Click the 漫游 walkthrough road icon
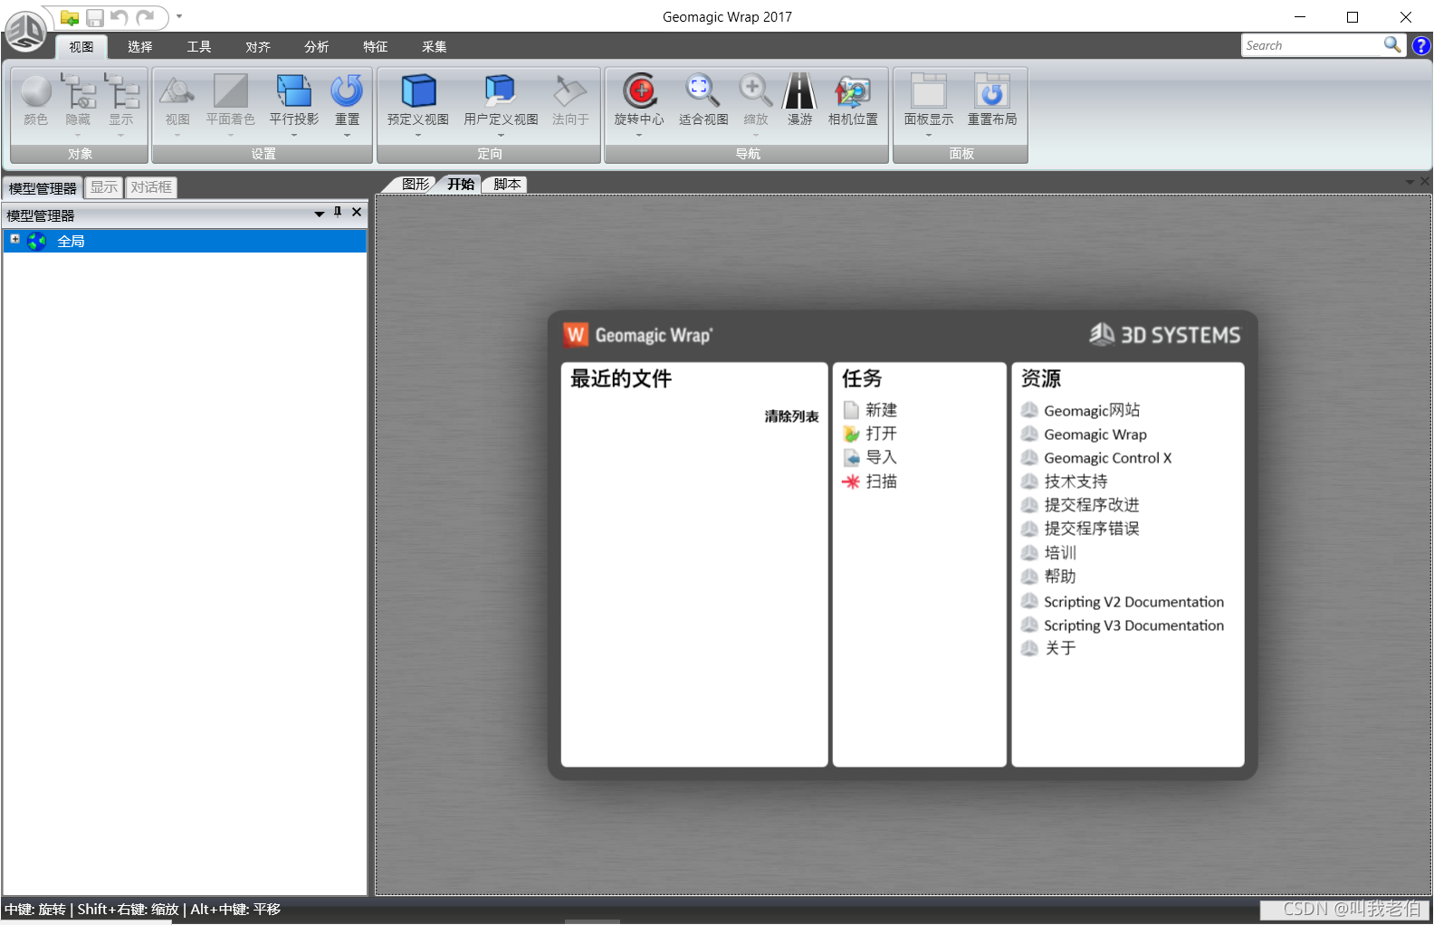This screenshot has height=925, width=1434. coord(799,91)
